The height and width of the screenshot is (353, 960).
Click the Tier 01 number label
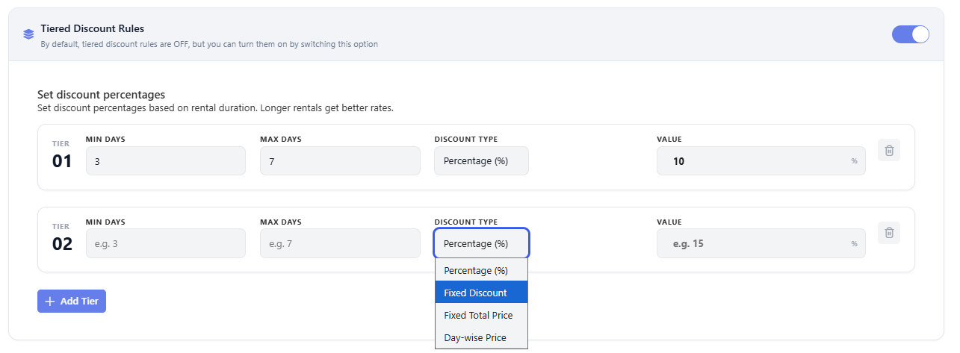pos(62,161)
